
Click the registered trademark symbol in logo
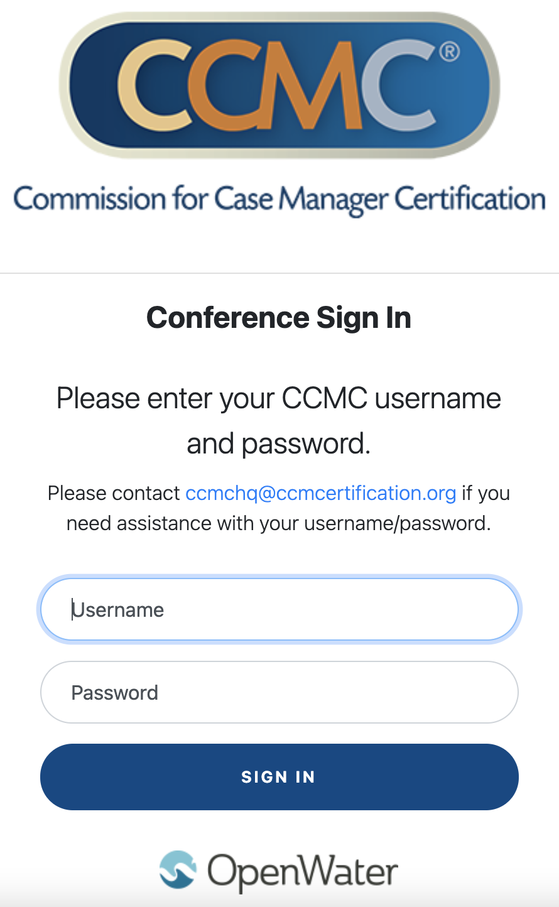tap(449, 52)
